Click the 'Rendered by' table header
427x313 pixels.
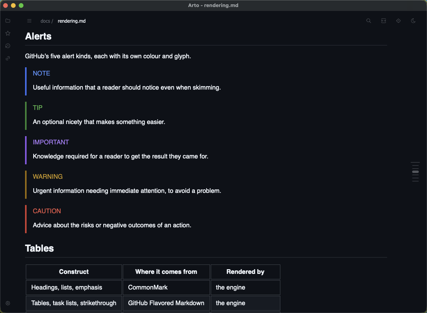245,272
